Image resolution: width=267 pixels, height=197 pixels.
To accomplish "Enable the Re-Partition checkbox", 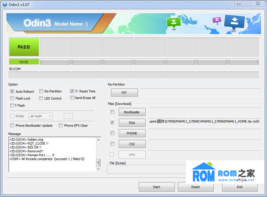I will [x=41, y=91].
